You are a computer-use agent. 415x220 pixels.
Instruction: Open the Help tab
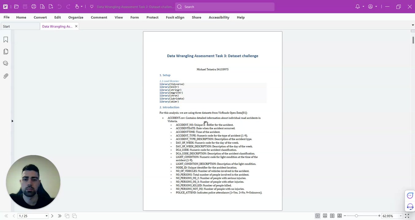(241, 17)
